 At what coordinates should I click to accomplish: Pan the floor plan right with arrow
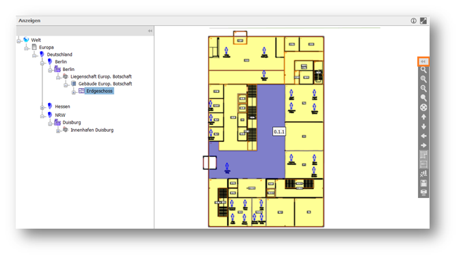coord(423,145)
